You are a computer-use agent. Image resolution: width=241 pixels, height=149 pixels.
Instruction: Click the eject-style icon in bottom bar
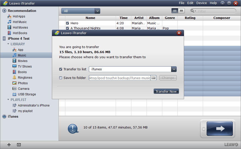pos(19,145)
